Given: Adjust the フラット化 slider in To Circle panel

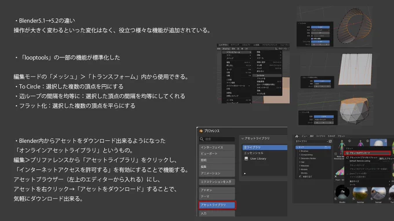Looking at the screenshot, I should pyautogui.click(x=320, y=42).
